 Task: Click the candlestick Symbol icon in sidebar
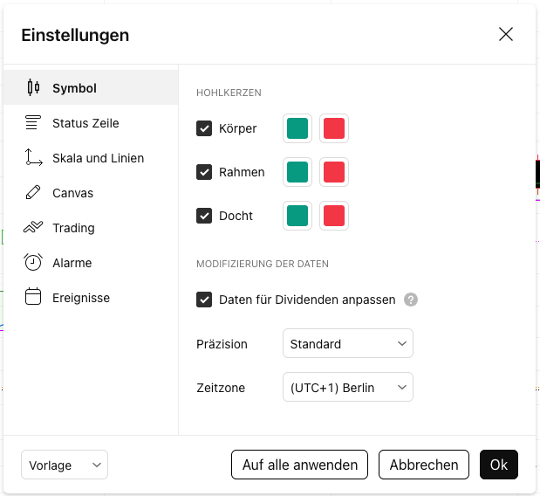coord(34,87)
